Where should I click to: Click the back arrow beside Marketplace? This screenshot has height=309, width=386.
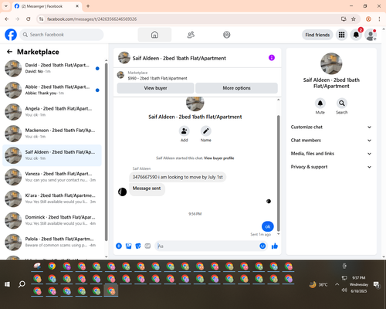9,52
